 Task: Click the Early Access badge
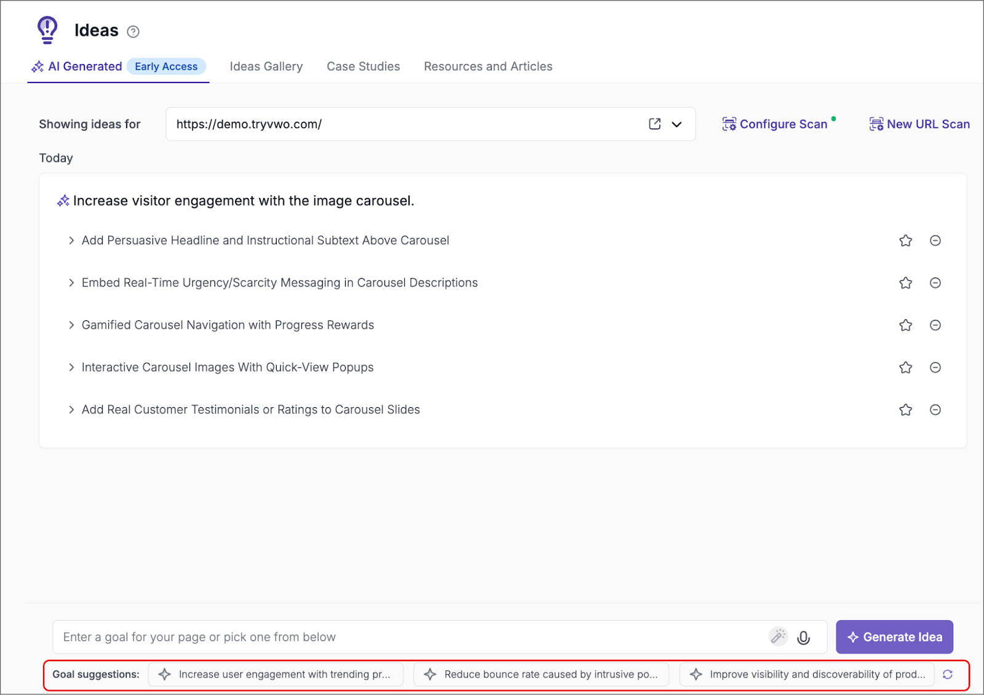(x=166, y=66)
